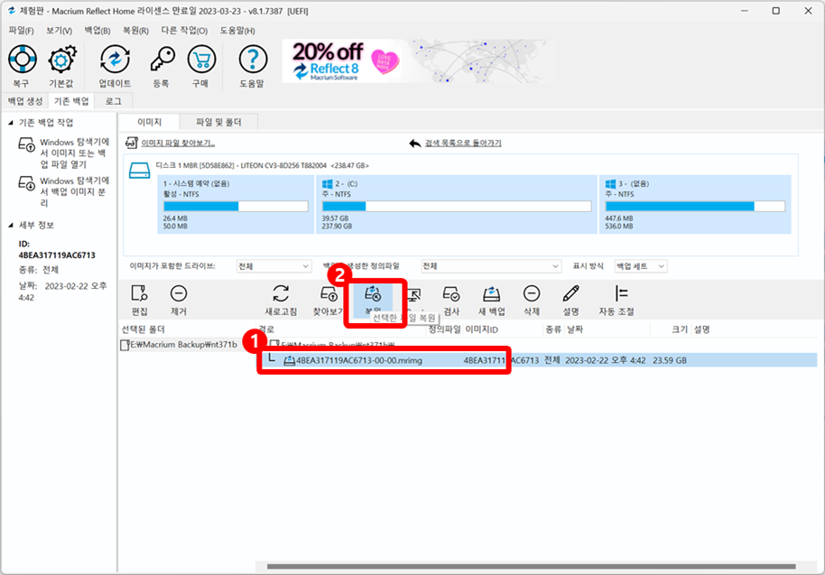Open 기본값 gear settings
Screen dimensions: 825x575
(x=62, y=60)
